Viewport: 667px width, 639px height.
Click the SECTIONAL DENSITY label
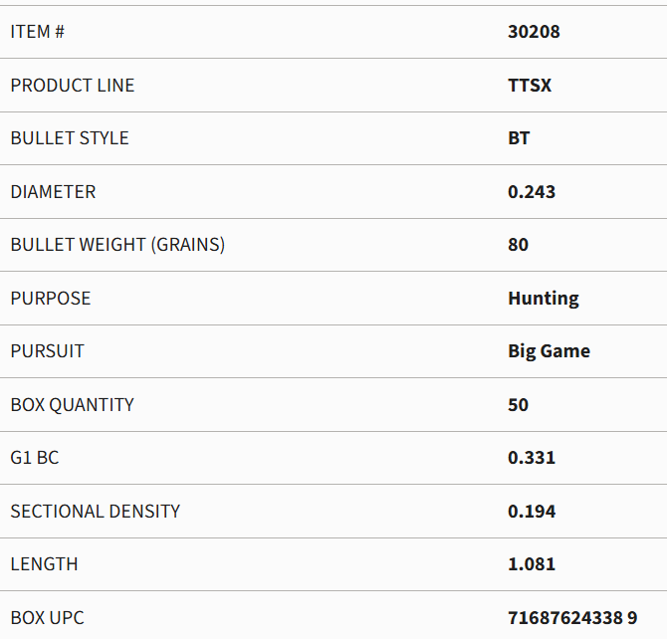96,512
